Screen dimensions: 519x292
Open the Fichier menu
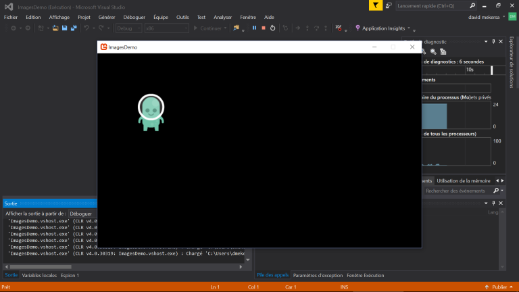click(11, 17)
